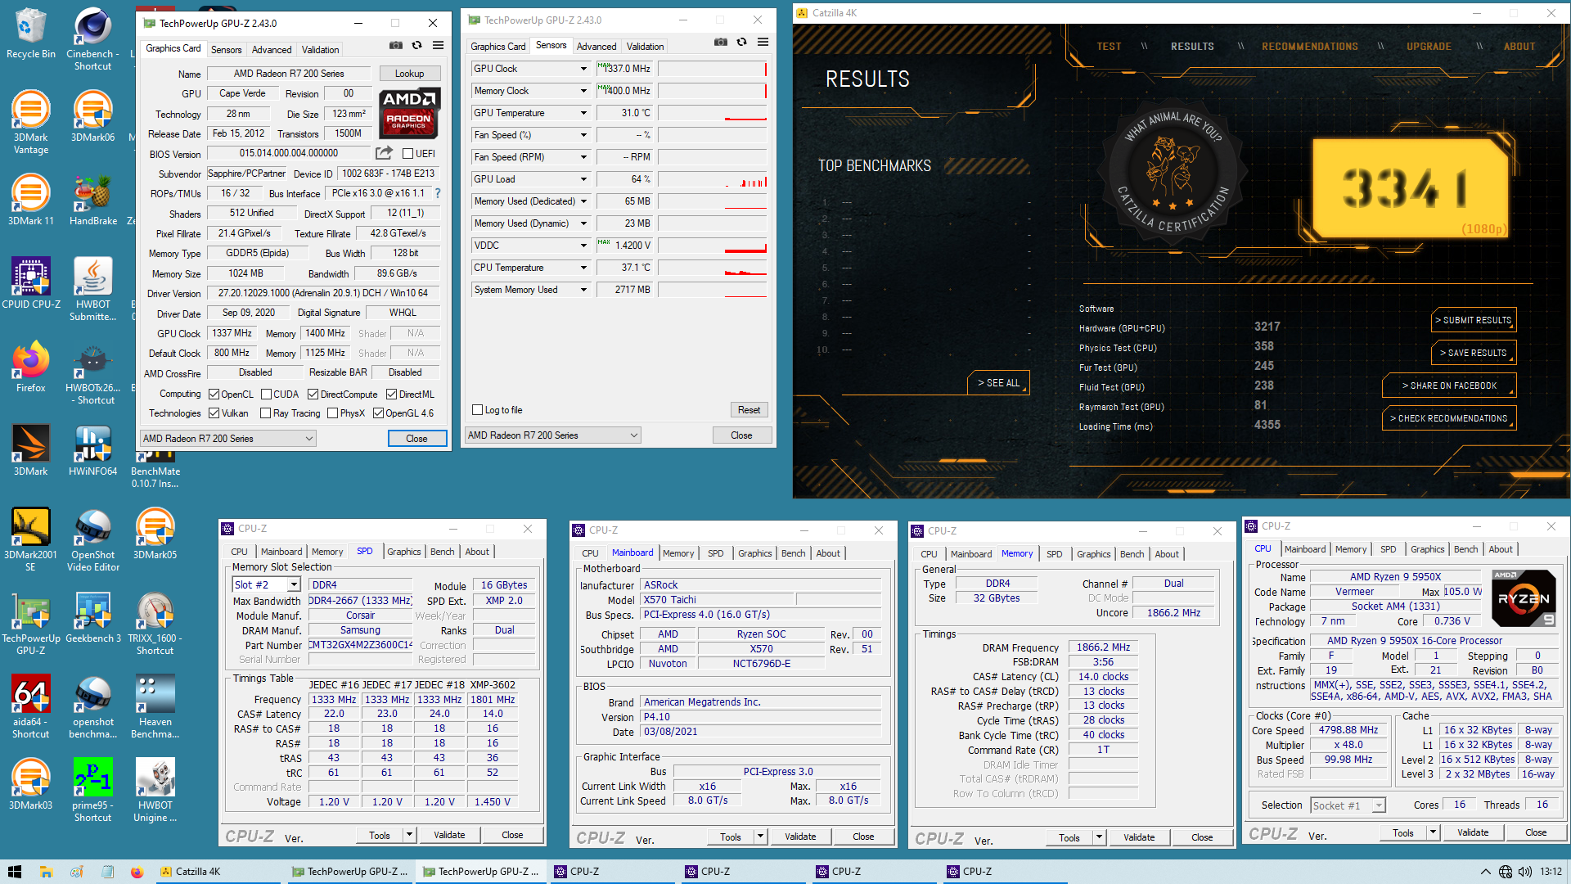This screenshot has height=884, width=1571.
Task: Open the hamburger menu in the GPU-Z Graphics Card window
Action: (x=439, y=46)
